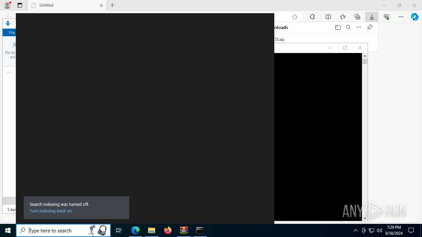Maximize the console window
The width and height of the screenshot is (422, 237).
tap(345, 48)
